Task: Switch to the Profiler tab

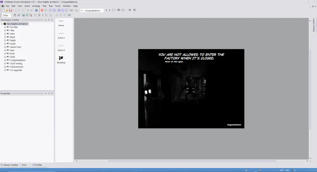Action: pos(37,165)
